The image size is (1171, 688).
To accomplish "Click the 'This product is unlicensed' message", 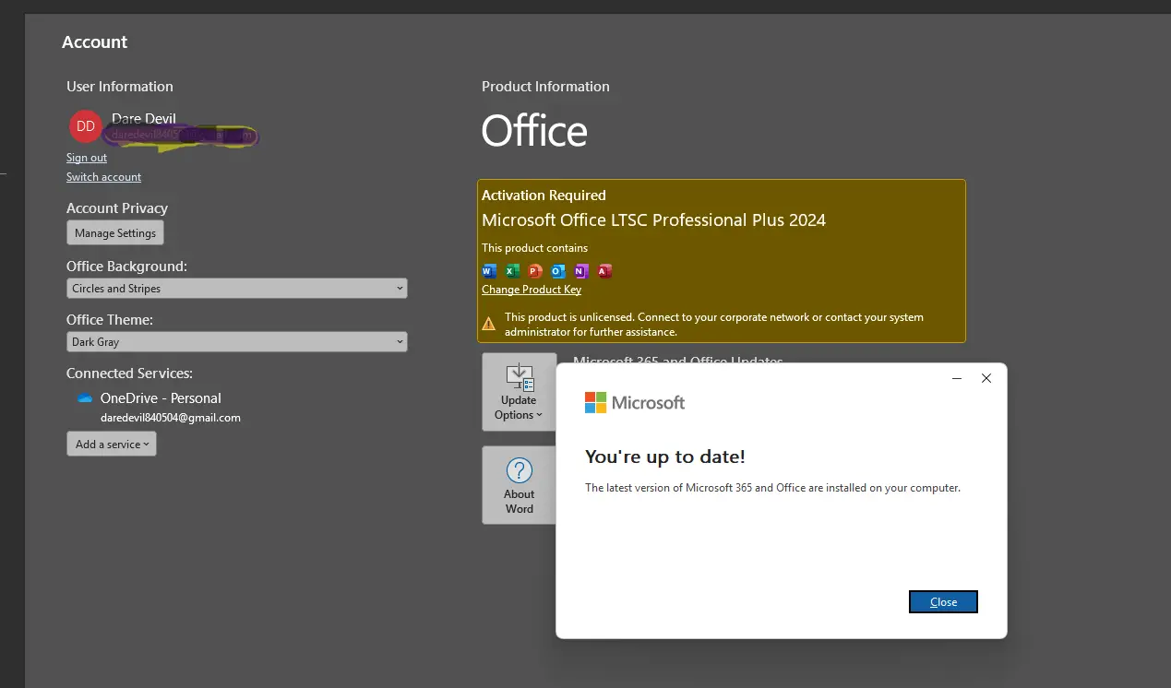I will click(x=714, y=325).
